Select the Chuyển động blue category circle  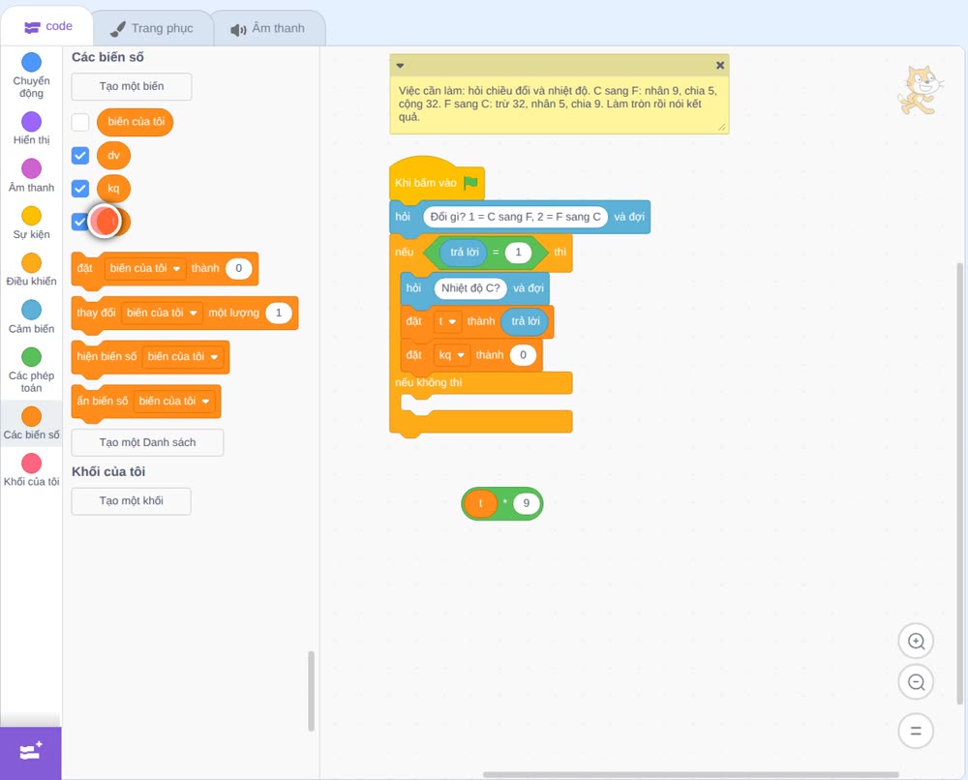32,62
